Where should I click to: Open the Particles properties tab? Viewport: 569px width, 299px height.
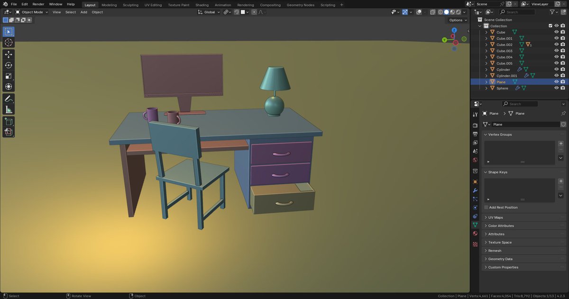[475, 199]
